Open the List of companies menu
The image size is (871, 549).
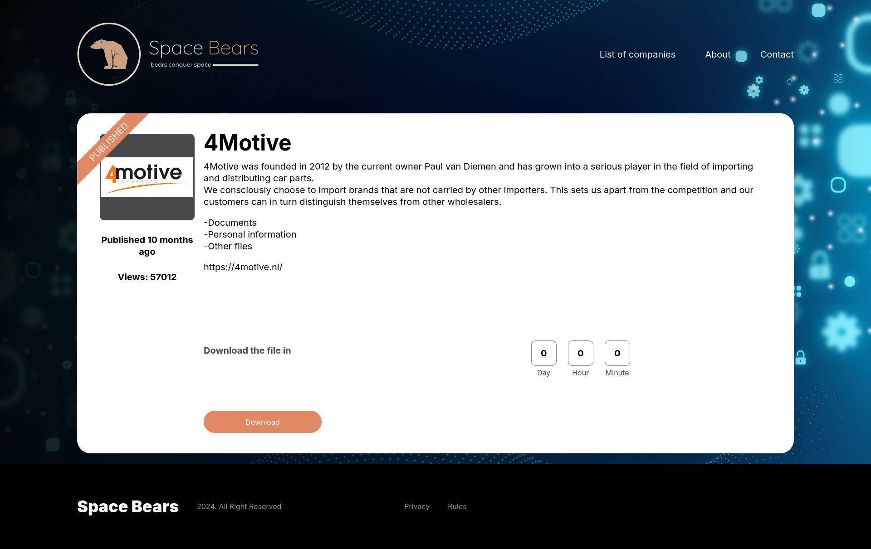637,54
